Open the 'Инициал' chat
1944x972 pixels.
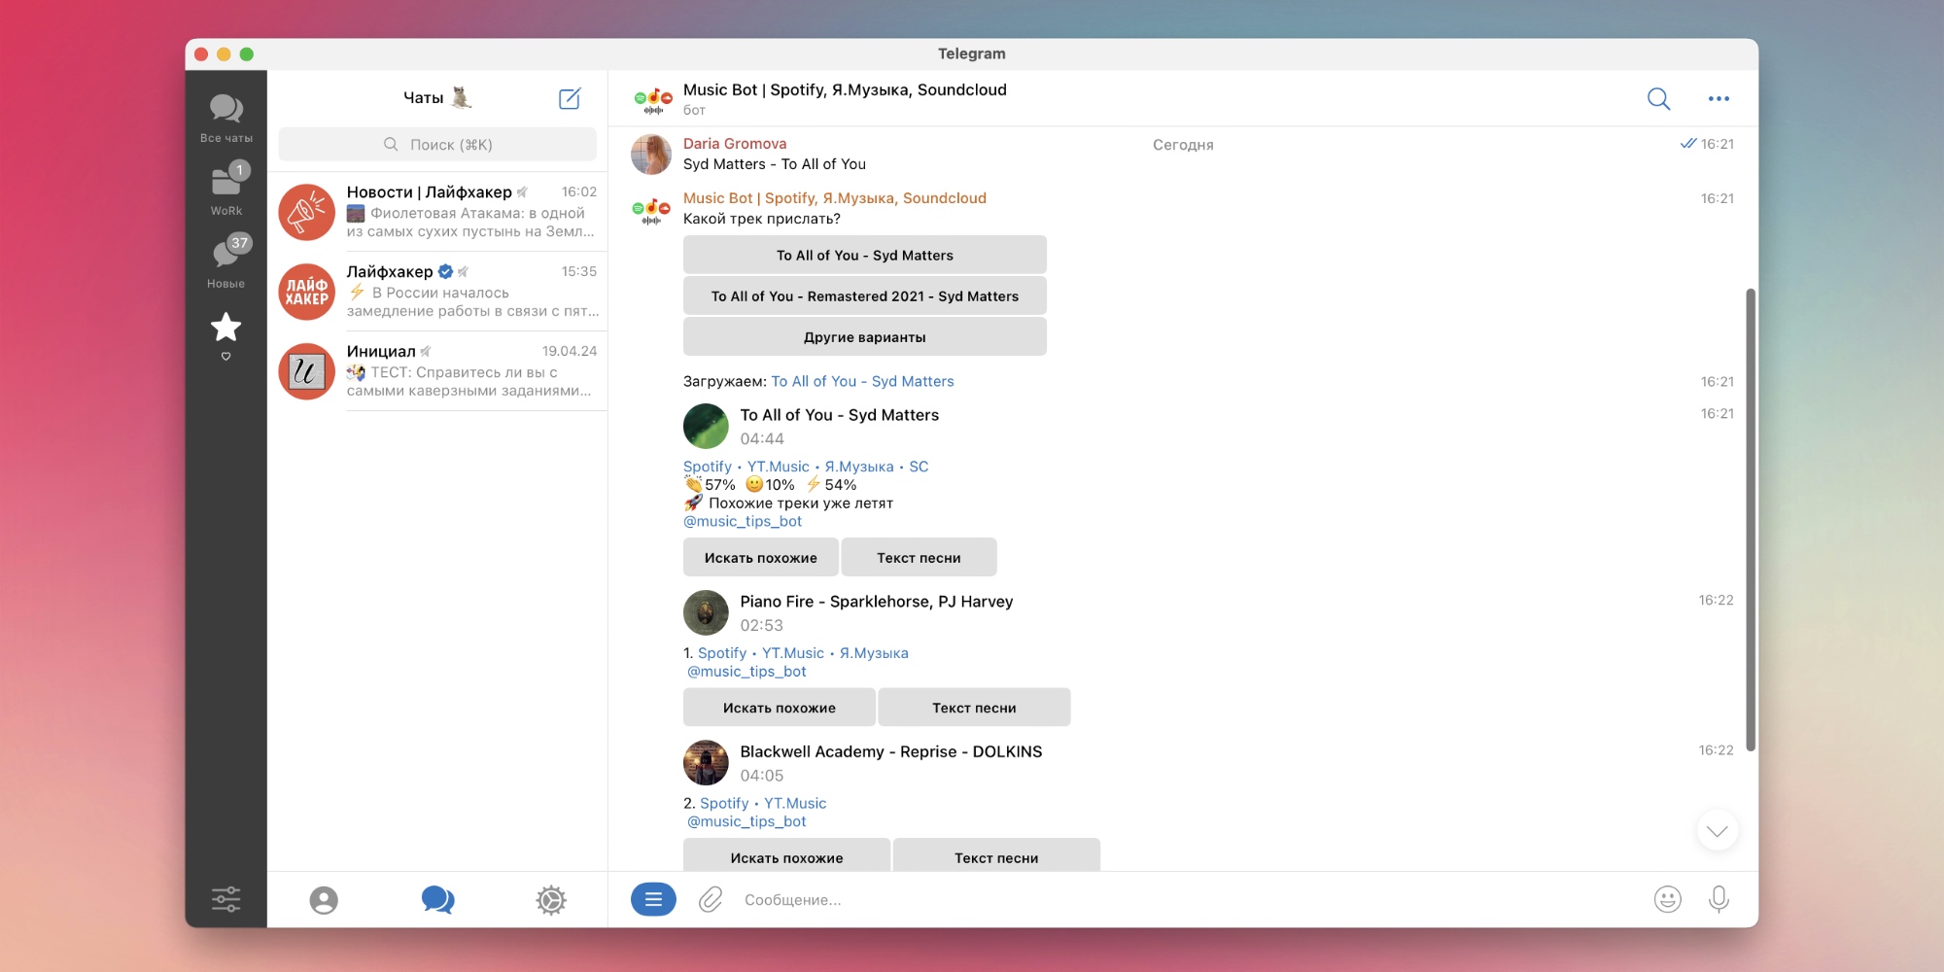click(437, 371)
